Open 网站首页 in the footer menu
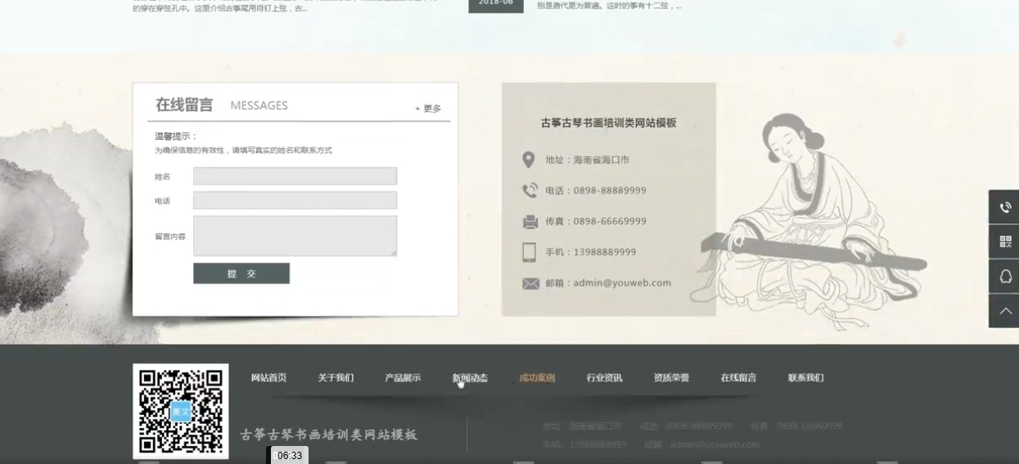 (x=268, y=378)
